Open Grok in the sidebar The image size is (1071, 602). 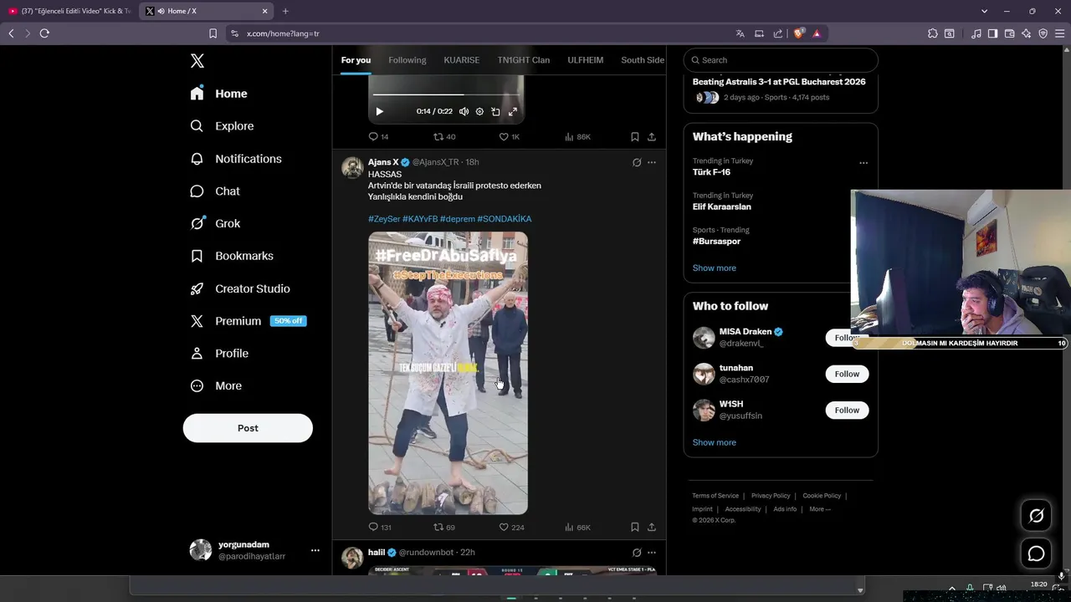pos(215,223)
